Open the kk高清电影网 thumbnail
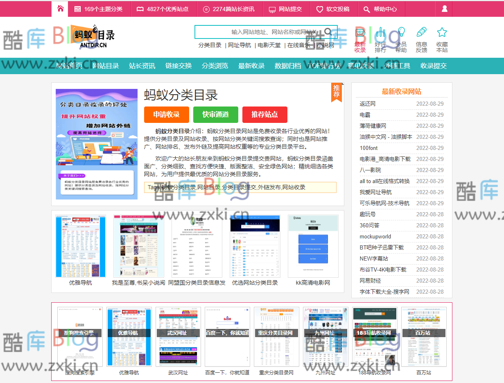504x383 pixels. 313,246
